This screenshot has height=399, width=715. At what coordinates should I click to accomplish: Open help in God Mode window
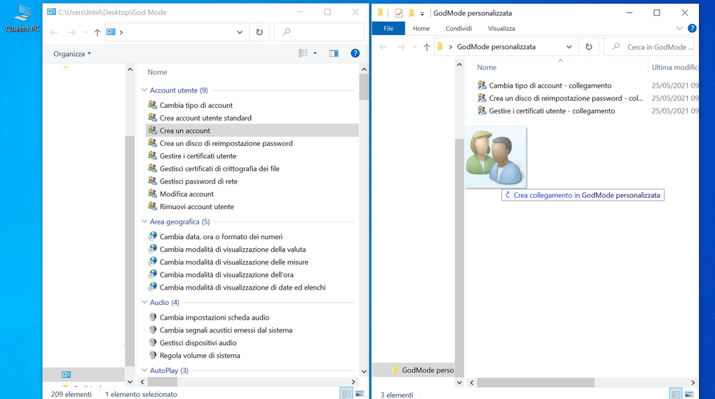[355, 53]
